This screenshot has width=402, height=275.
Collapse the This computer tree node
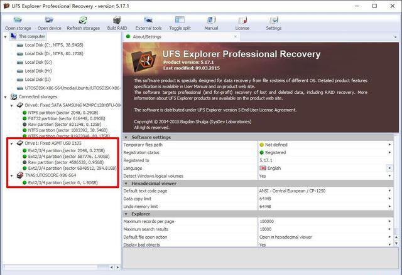point(6,37)
